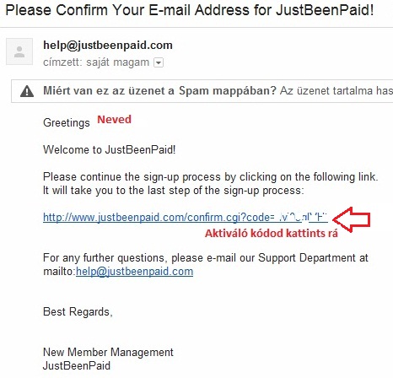The image size is (393, 378).
Task: Click the Please continue the sign-up process sentence
Action: pyautogui.click(x=211, y=177)
